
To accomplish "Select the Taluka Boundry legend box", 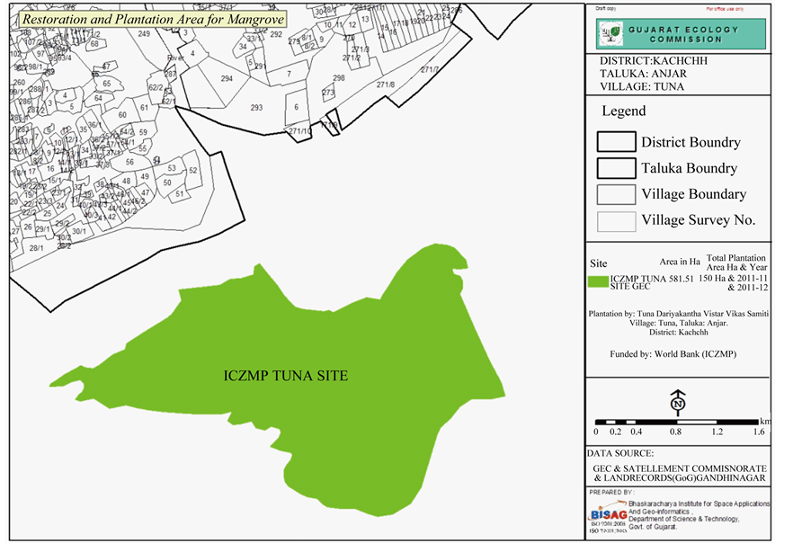I will [616, 168].
